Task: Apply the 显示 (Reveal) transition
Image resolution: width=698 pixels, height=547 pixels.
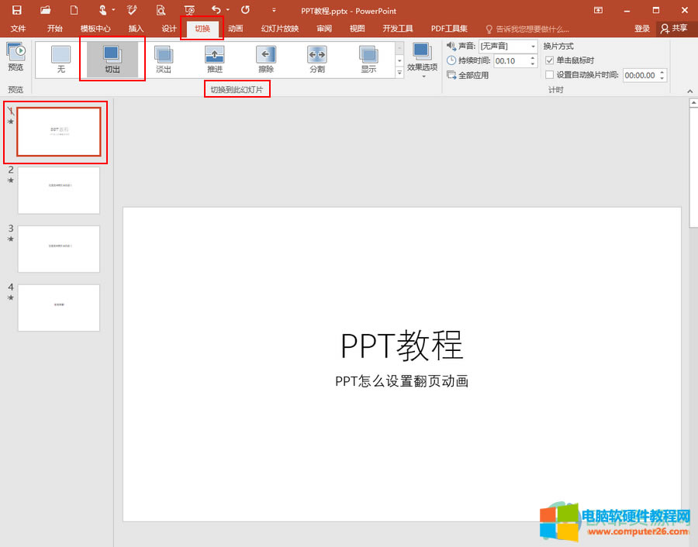Action: coord(368,57)
